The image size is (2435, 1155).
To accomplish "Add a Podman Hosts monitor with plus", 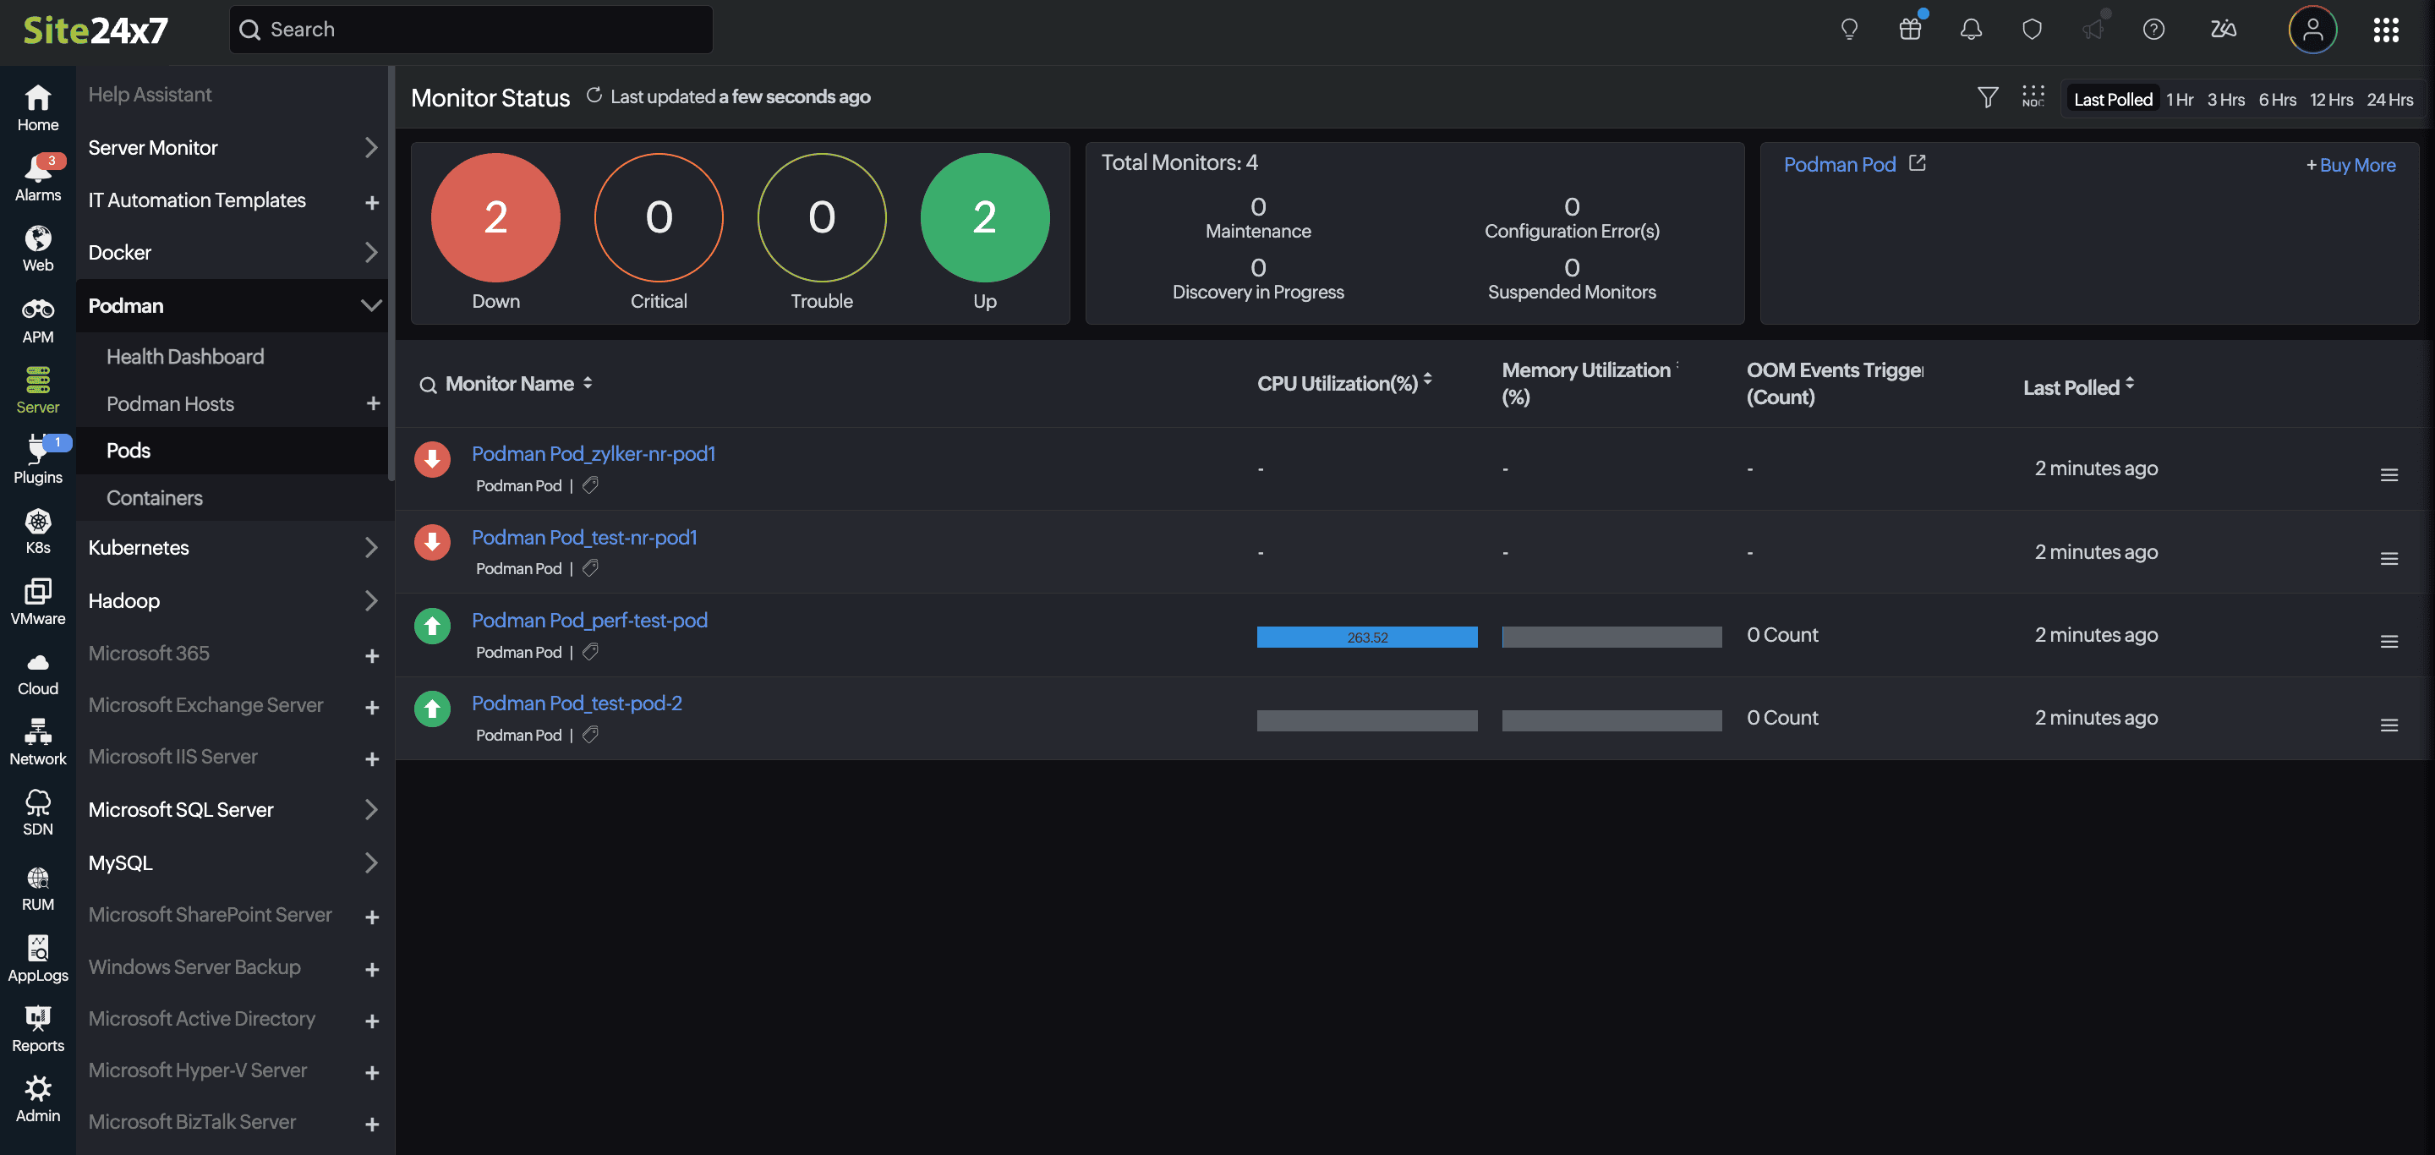I will coord(372,403).
